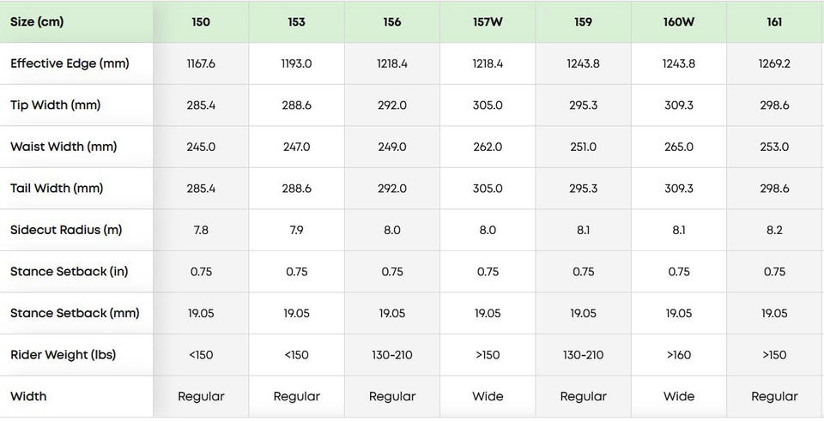The image size is (824, 421).
Task: Select the Effective Edge (mm) row label
Action: 70,63
